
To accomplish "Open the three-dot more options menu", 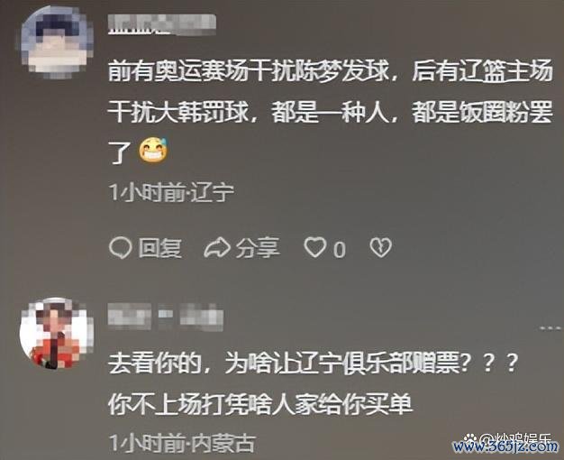I will 550,328.
